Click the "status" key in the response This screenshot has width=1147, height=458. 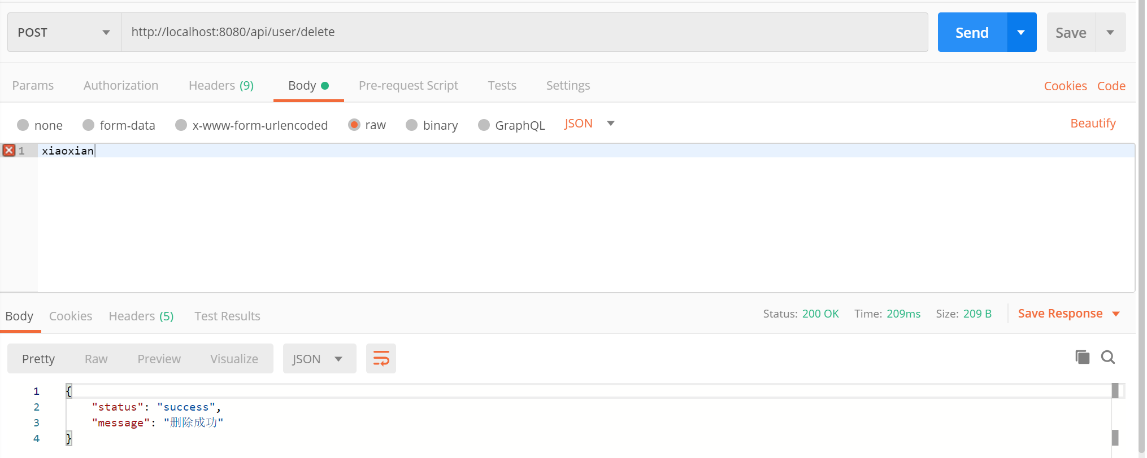[x=118, y=407]
